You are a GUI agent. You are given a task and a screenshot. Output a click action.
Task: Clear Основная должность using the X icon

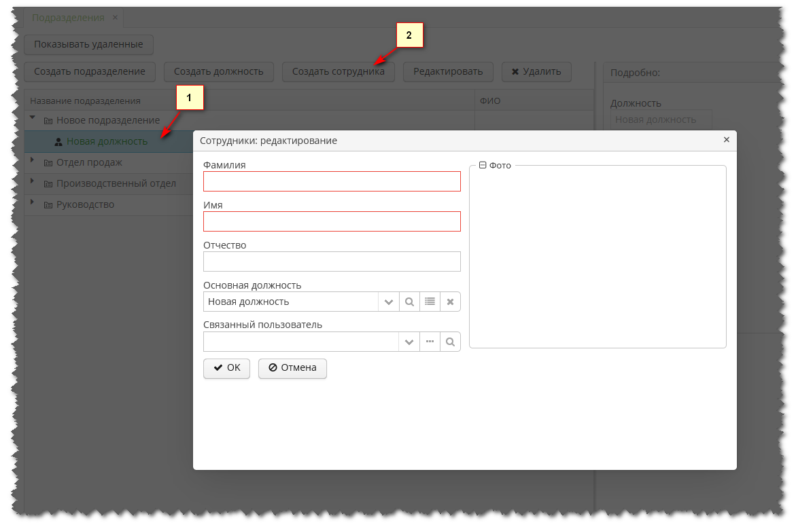tap(450, 301)
